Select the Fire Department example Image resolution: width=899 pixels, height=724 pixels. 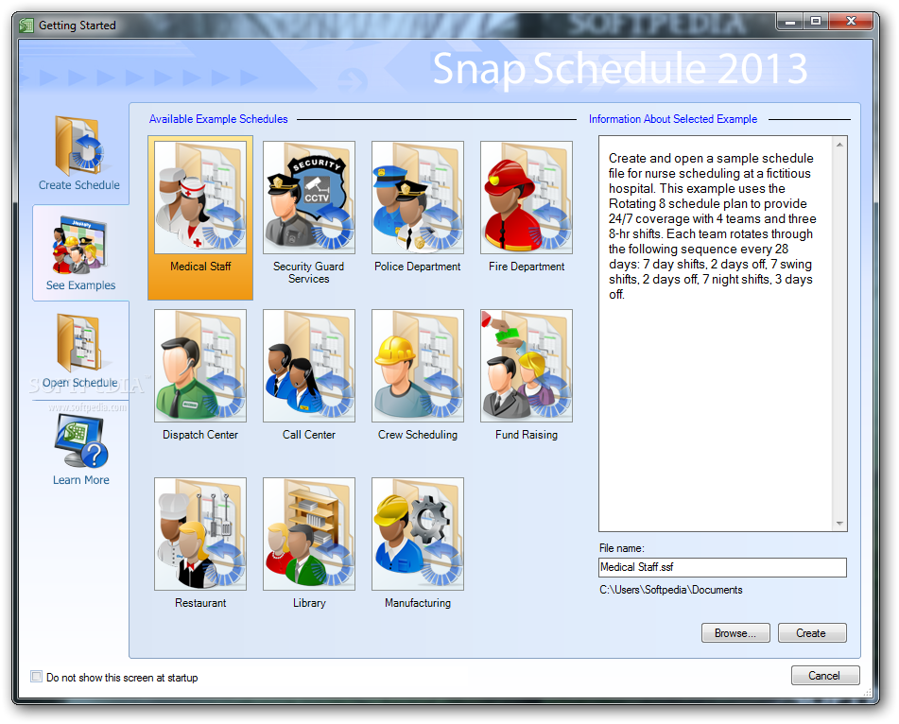[527, 198]
